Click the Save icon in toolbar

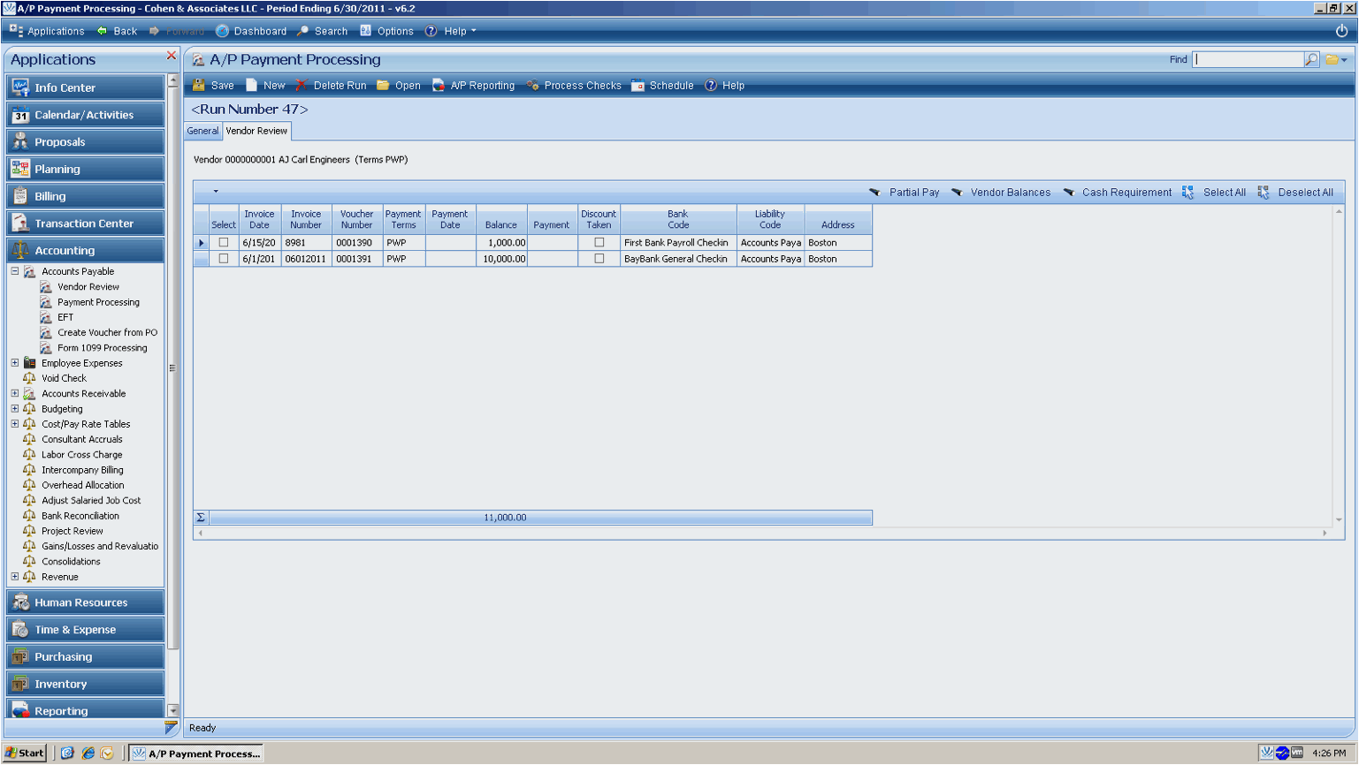pyautogui.click(x=199, y=86)
